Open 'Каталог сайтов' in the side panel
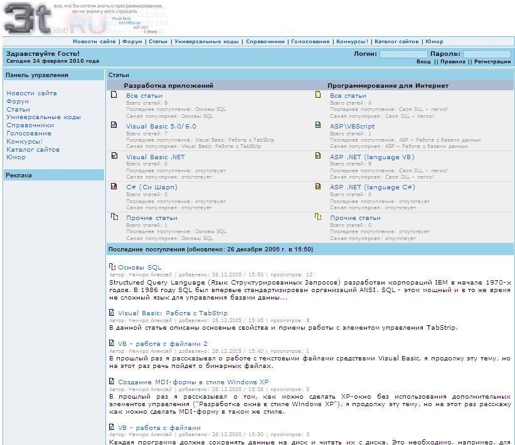515x445 pixels. (33, 150)
